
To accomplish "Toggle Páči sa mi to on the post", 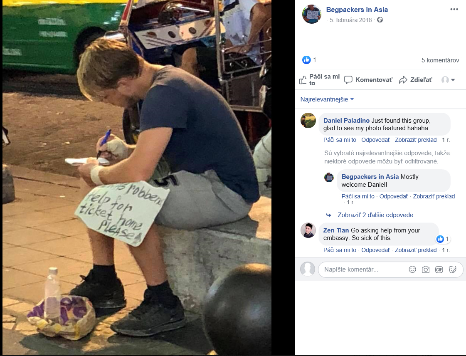I will [x=320, y=80].
